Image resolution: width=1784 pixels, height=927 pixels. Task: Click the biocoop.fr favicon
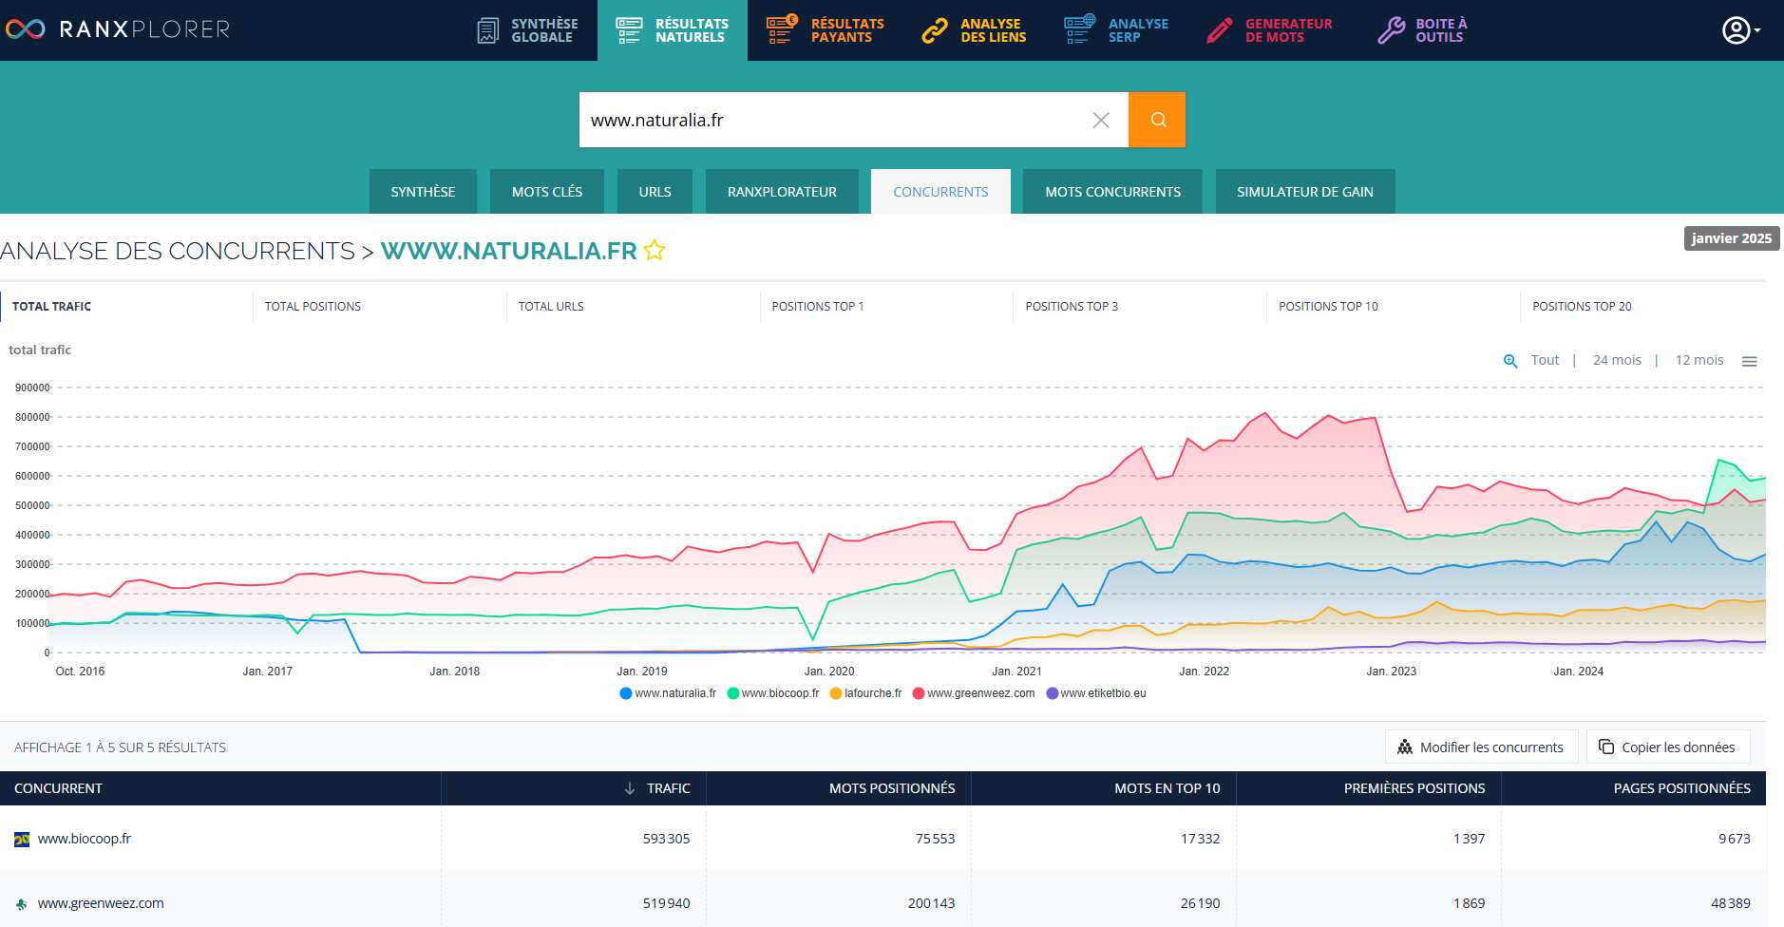(x=22, y=840)
